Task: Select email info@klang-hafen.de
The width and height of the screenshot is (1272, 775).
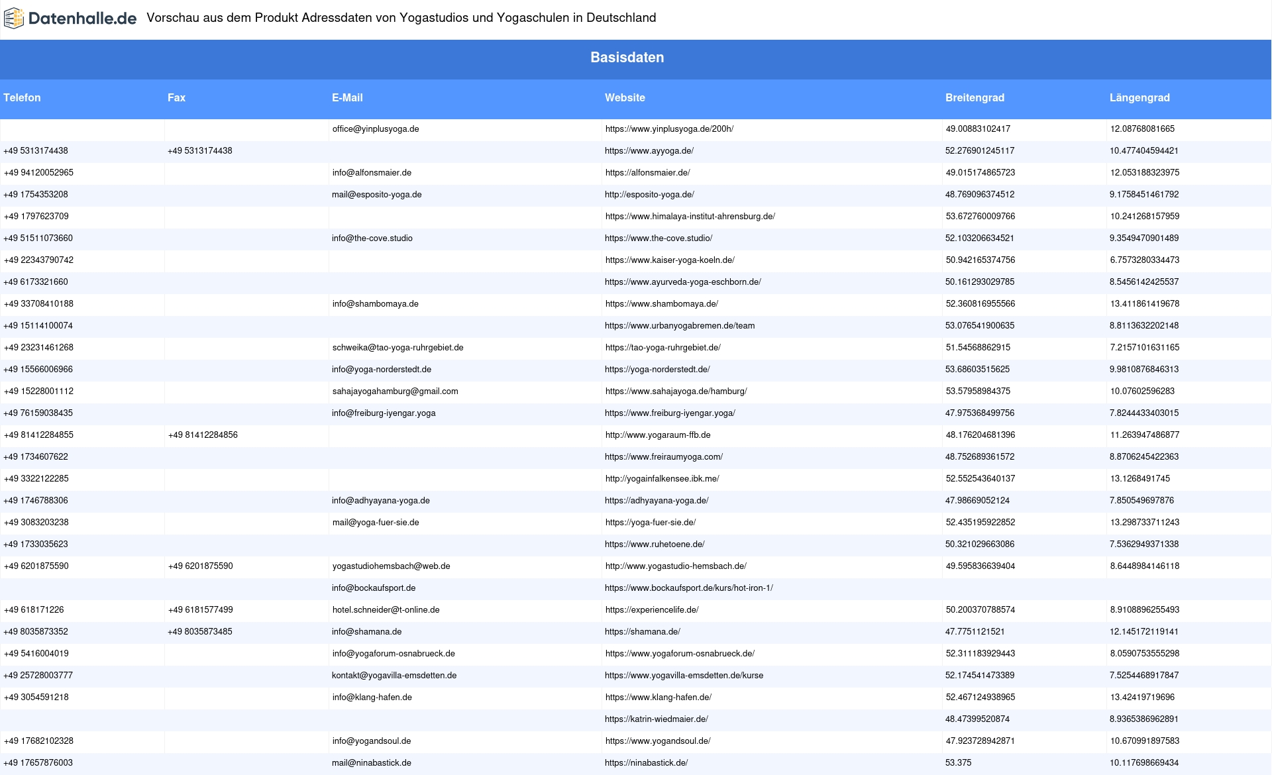Action: 372,697
